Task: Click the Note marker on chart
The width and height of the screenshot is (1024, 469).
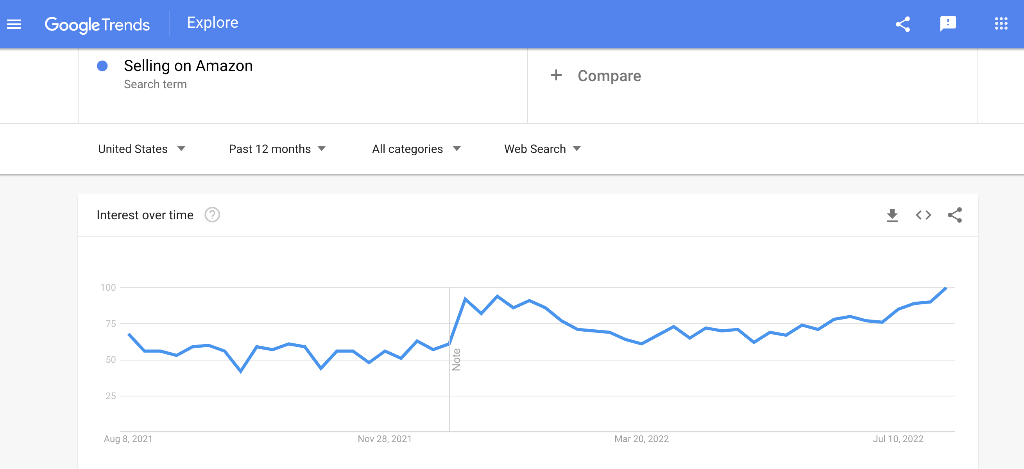Action: pos(456,359)
